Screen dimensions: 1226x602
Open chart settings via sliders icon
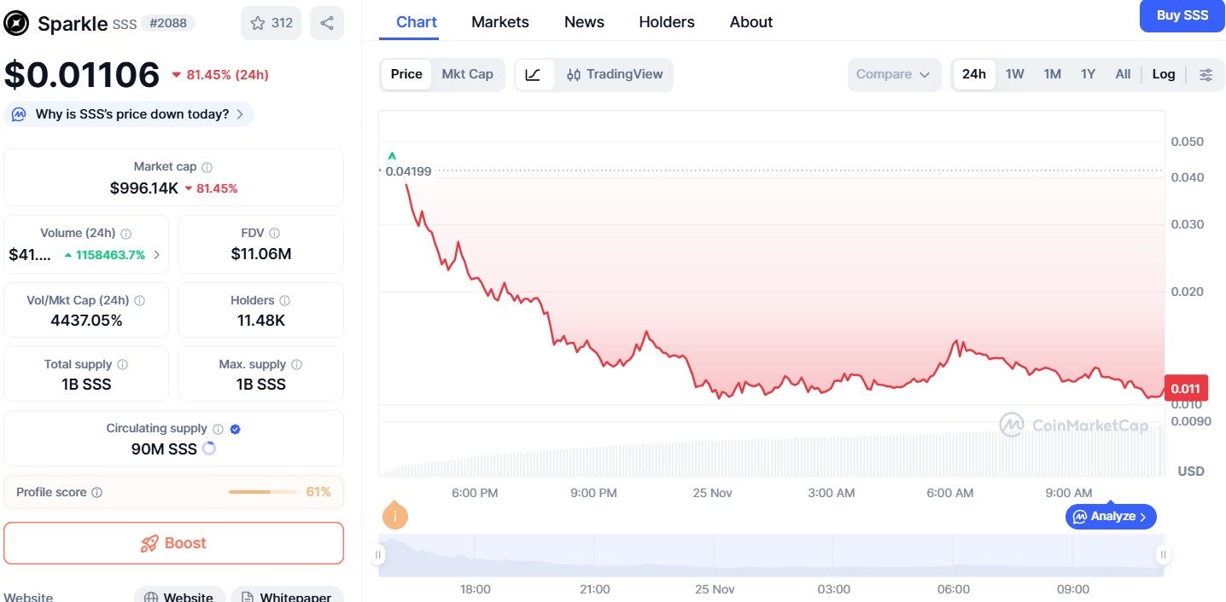click(x=1206, y=74)
